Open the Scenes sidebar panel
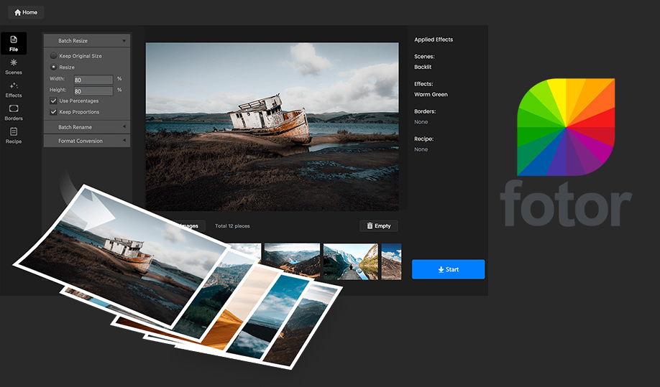 pos(14,67)
